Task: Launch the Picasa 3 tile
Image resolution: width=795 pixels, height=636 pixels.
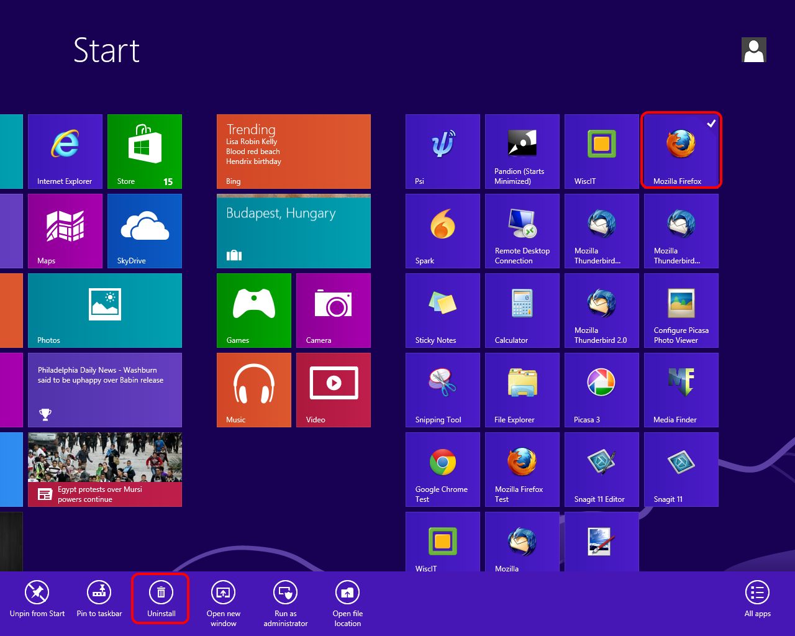Action: (x=602, y=390)
